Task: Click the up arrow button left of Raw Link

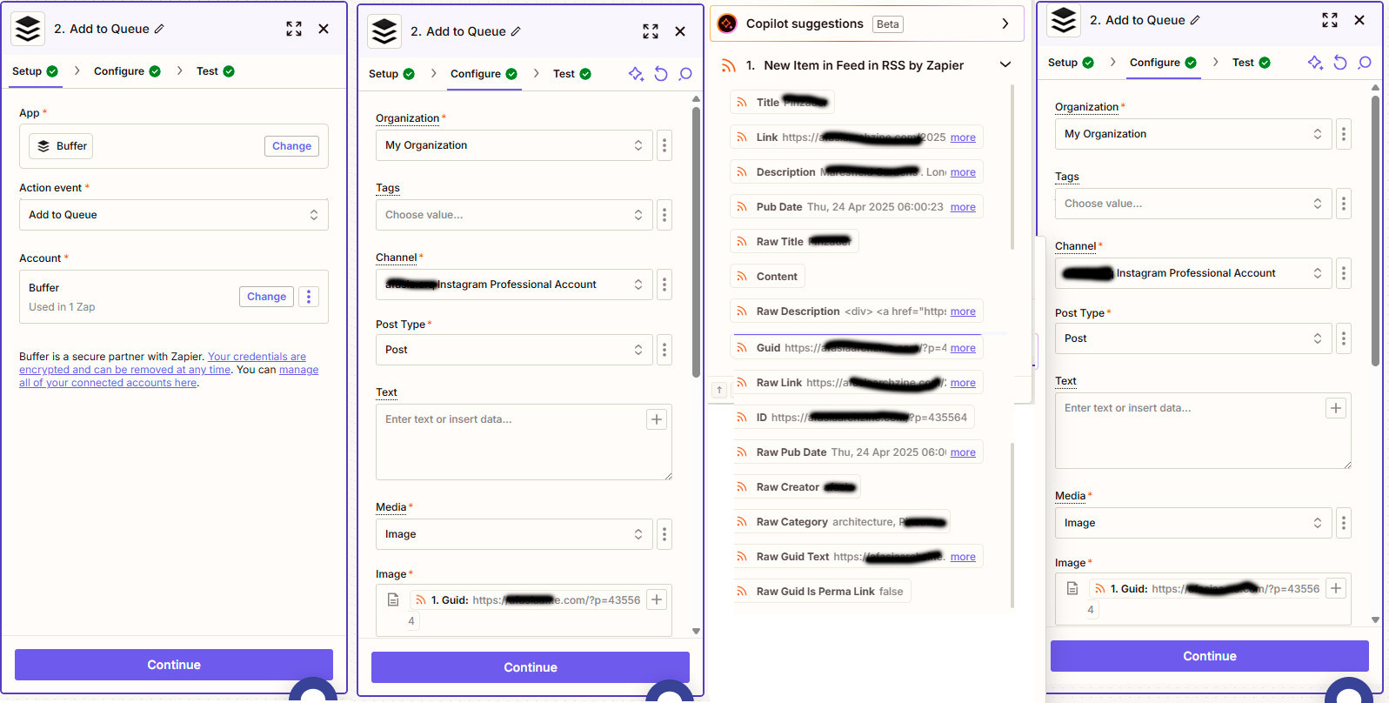Action: (719, 390)
